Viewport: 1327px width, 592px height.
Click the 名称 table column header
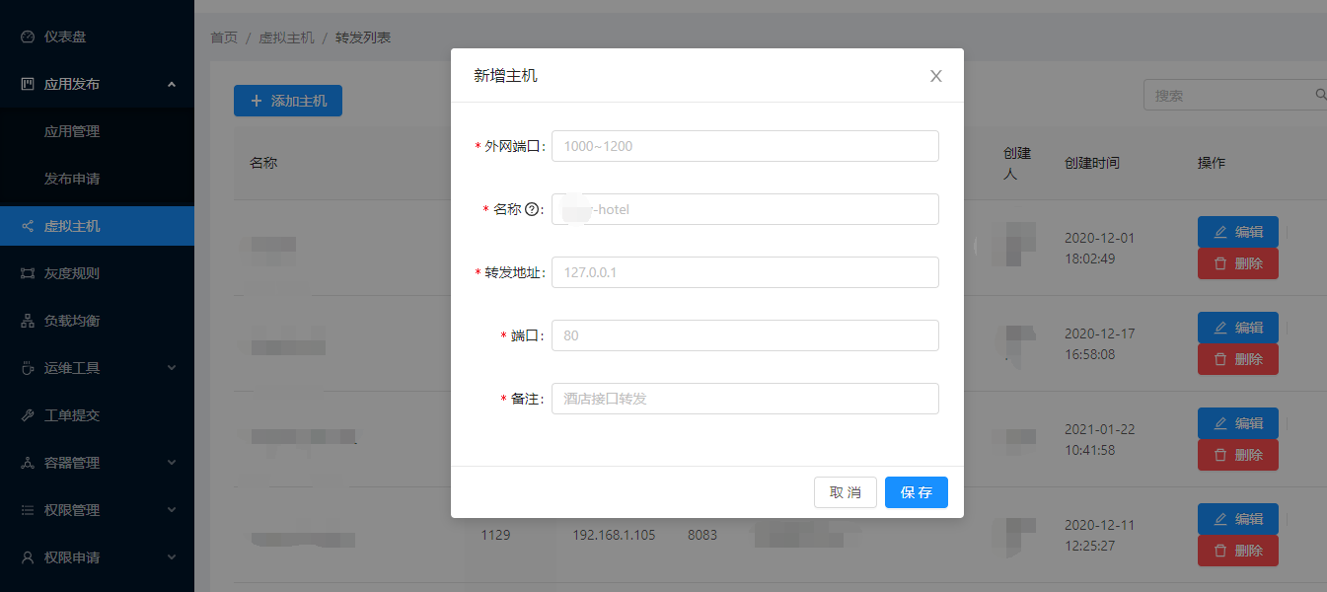coord(263,163)
